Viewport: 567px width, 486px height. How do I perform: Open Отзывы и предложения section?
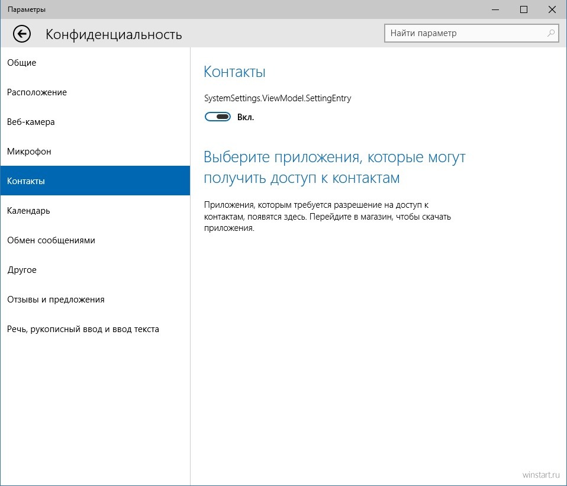coord(56,300)
